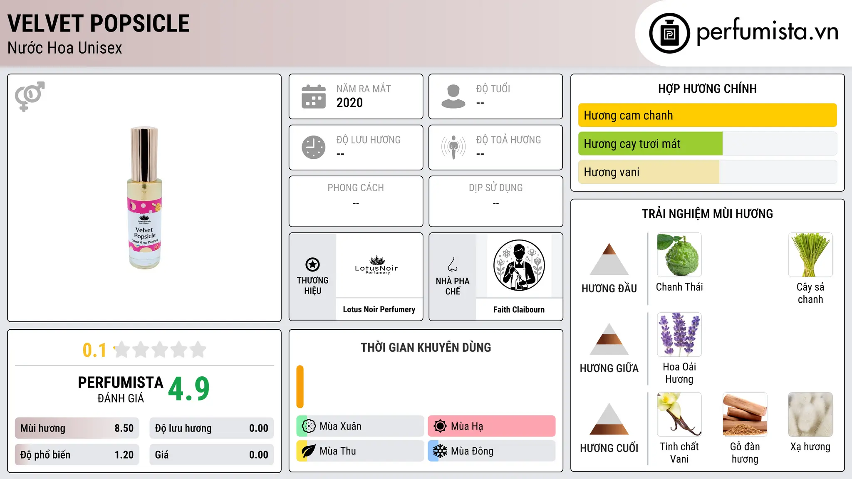Click the Nước Hoa Unisex subtitle
Image resolution: width=852 pixels, height=479 pixels.
point(65,48)
